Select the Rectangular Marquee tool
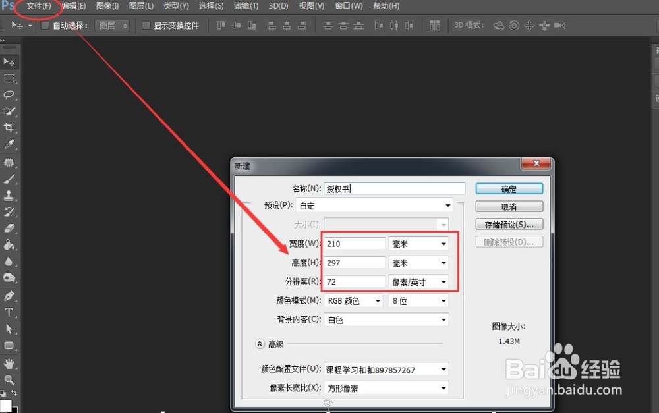659x413 pixels. point(9,78)
